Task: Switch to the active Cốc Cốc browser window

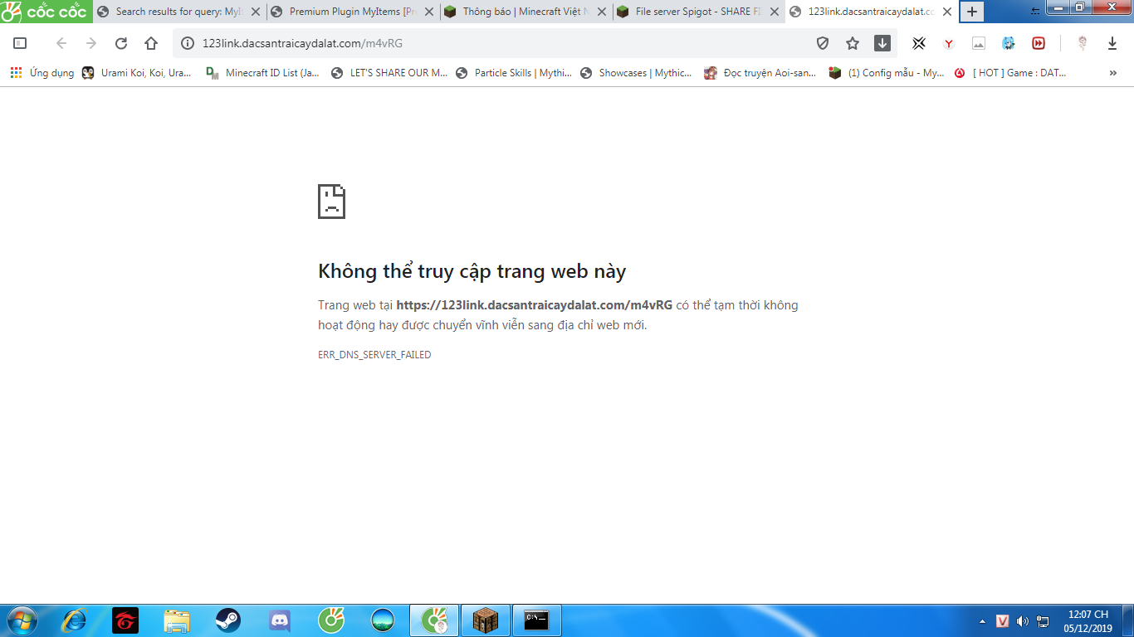Action: coord(435,620)
